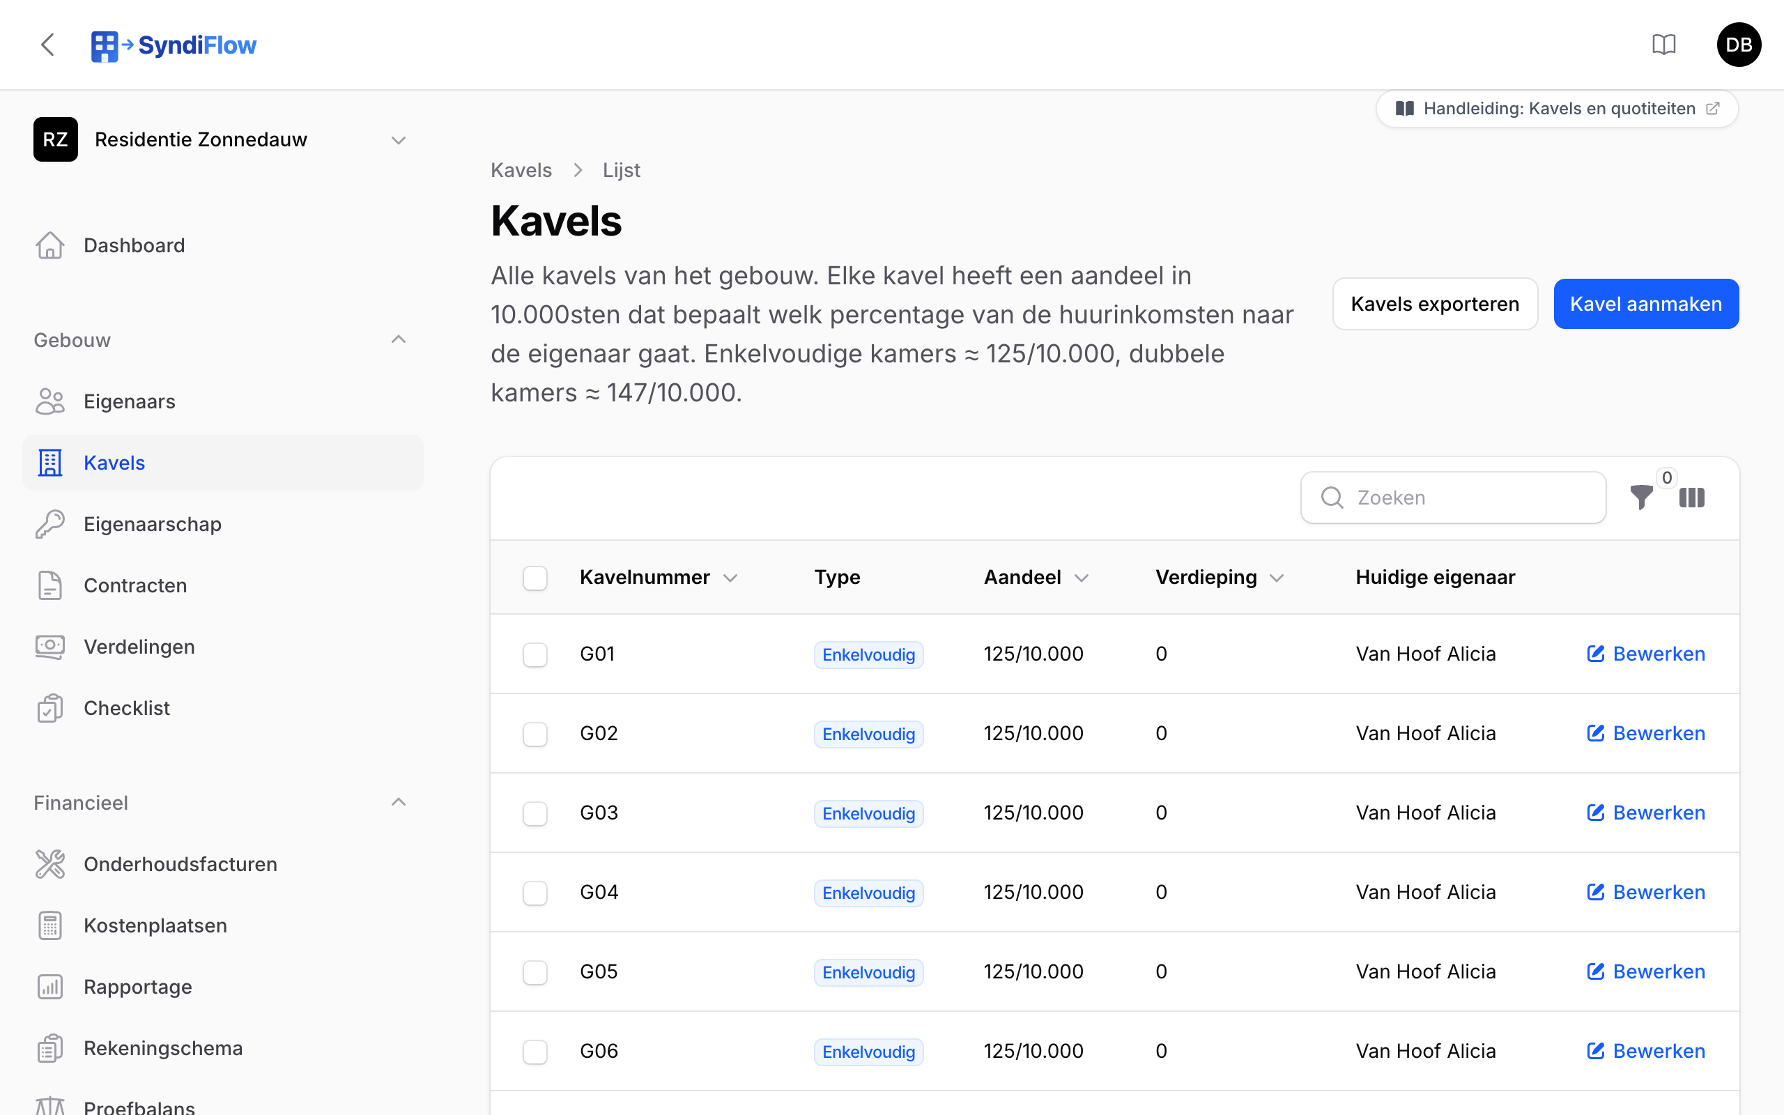Select the checkbox for kavel G04
This screenshot has width=1784, height=1115.
click(535, 893)
